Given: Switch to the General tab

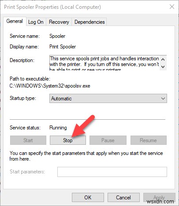Looking at the screenshot, I should pos(15,21).
